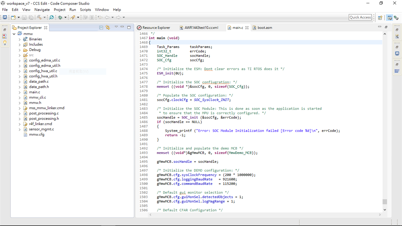The image size is (402, 226).
Task: Toggle Link with Editor in Project Explorer
Action: pyautogui.click(x=108, y=27)
